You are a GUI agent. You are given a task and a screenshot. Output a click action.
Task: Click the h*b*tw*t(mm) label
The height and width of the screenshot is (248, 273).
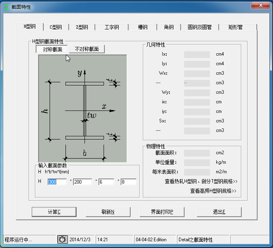tap(57, 172)
